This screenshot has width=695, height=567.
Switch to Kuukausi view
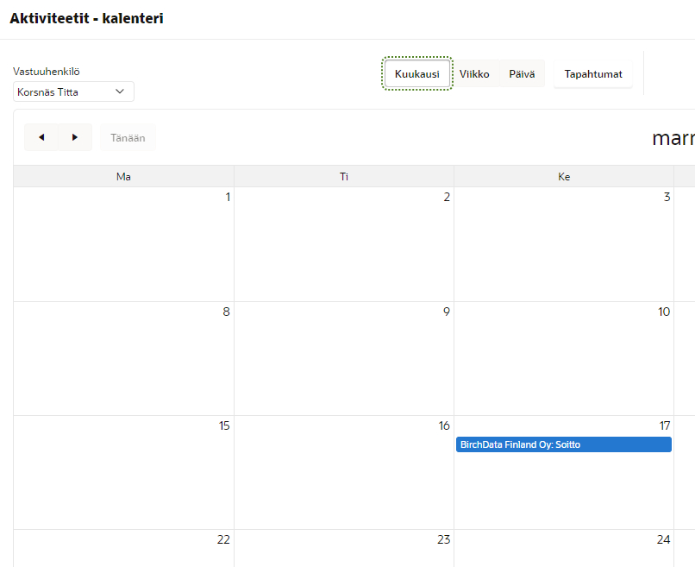tap(417, 74)
